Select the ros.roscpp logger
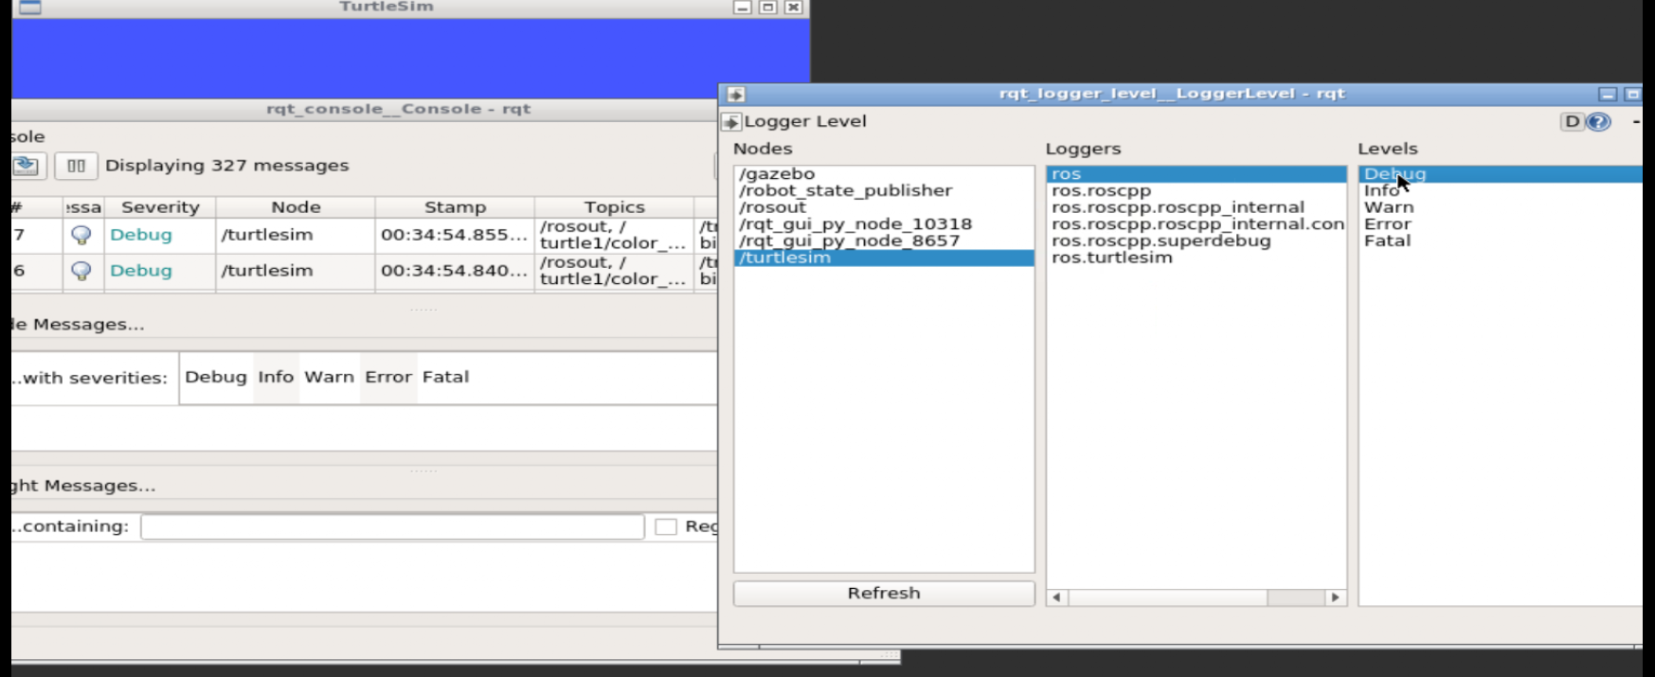Viewport: 1655px width, 677px height. [x=1196, y=190]
